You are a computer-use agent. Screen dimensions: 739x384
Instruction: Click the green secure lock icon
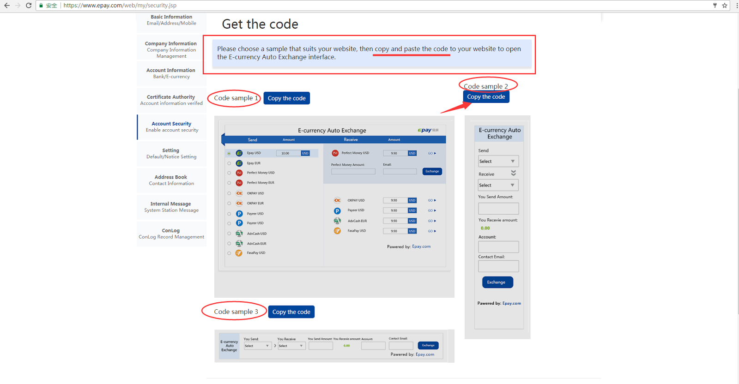pyautogui.click(x=41, y=6)
